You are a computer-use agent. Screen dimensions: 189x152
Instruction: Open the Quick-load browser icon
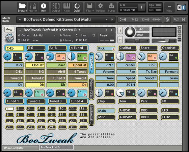tap(77, 7)
